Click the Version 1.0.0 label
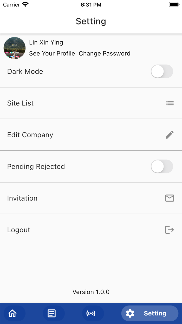 [x=91, y=292]
